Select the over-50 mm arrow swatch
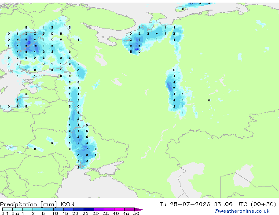279x215 pixels. (x=139, y=209)
